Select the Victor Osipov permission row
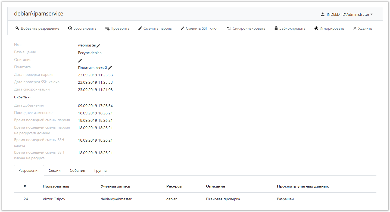 [54, 199]
